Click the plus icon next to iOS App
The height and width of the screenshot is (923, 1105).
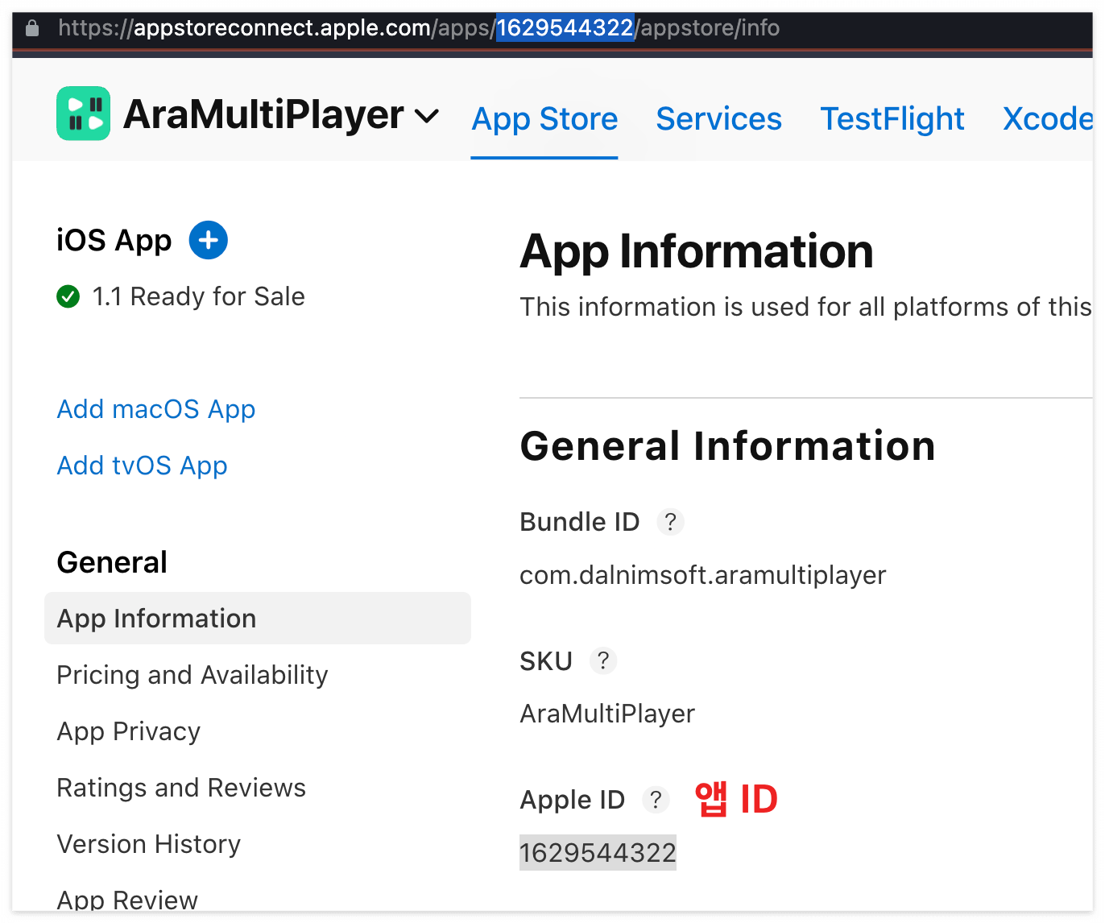click(x=209, y=240)
